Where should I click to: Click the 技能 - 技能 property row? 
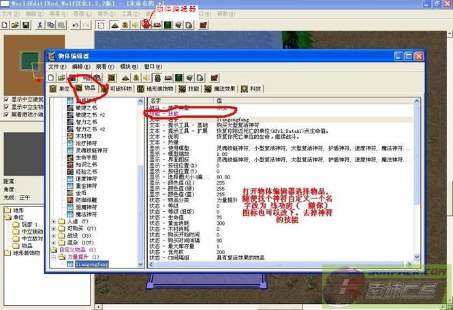coord(163,113)
